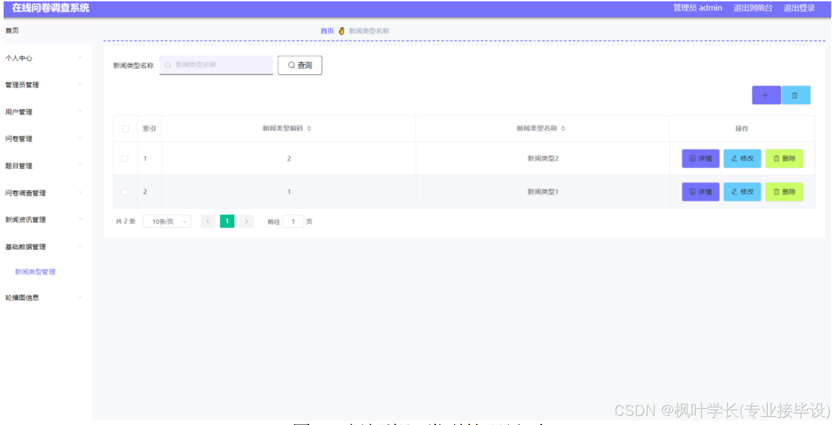Click the 前往 page number input
The image size is (832, 425).
[x=293, y=221]
